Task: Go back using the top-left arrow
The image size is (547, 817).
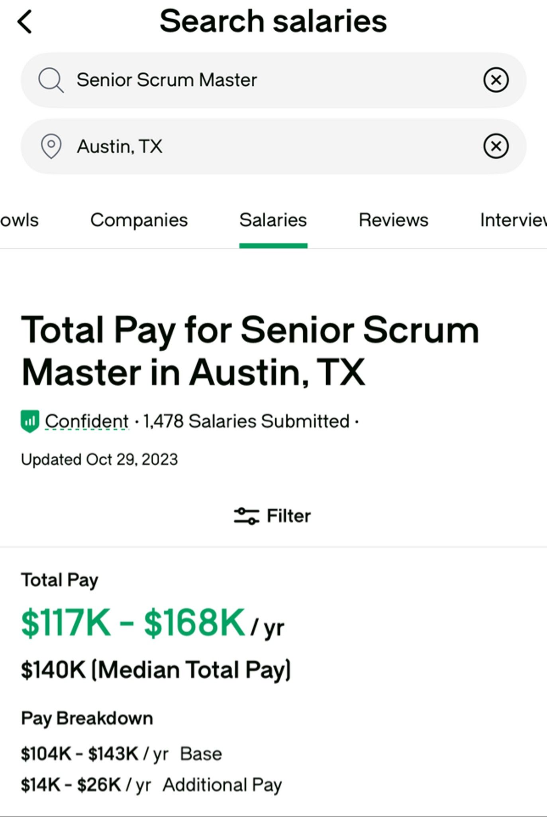Action: [25, 22]
